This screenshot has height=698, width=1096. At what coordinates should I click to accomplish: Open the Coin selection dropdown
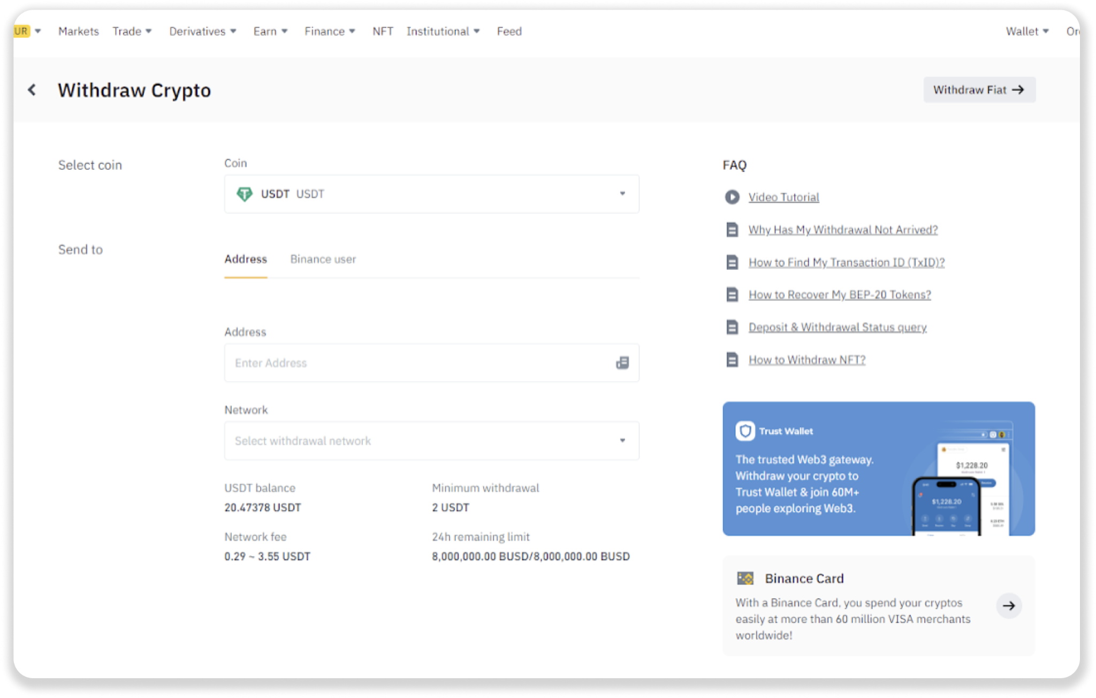pyautogui.click(x=431, y=194)
